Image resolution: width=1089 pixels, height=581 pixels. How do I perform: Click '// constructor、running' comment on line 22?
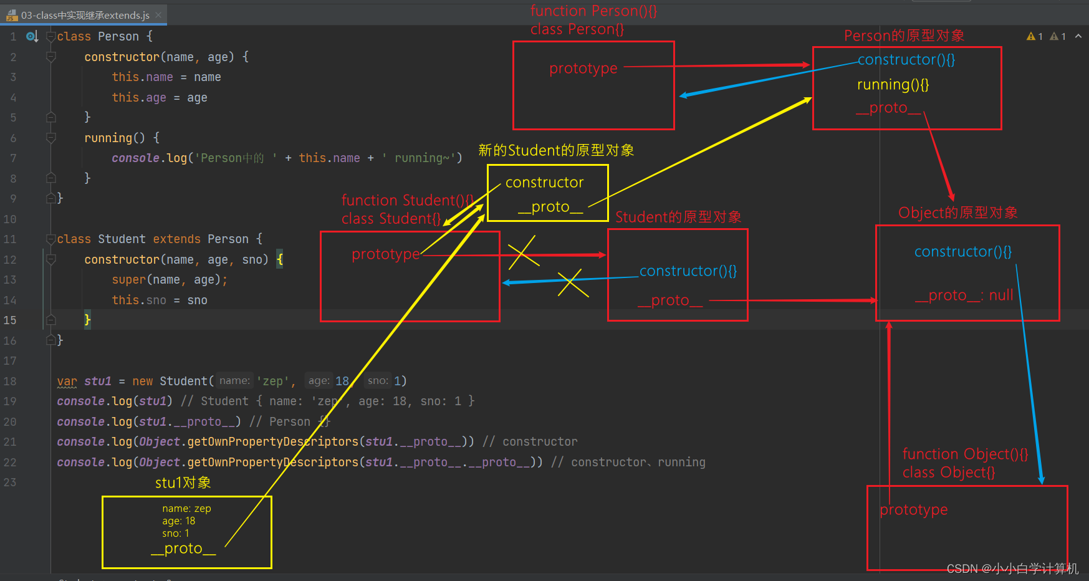point(628,462)
